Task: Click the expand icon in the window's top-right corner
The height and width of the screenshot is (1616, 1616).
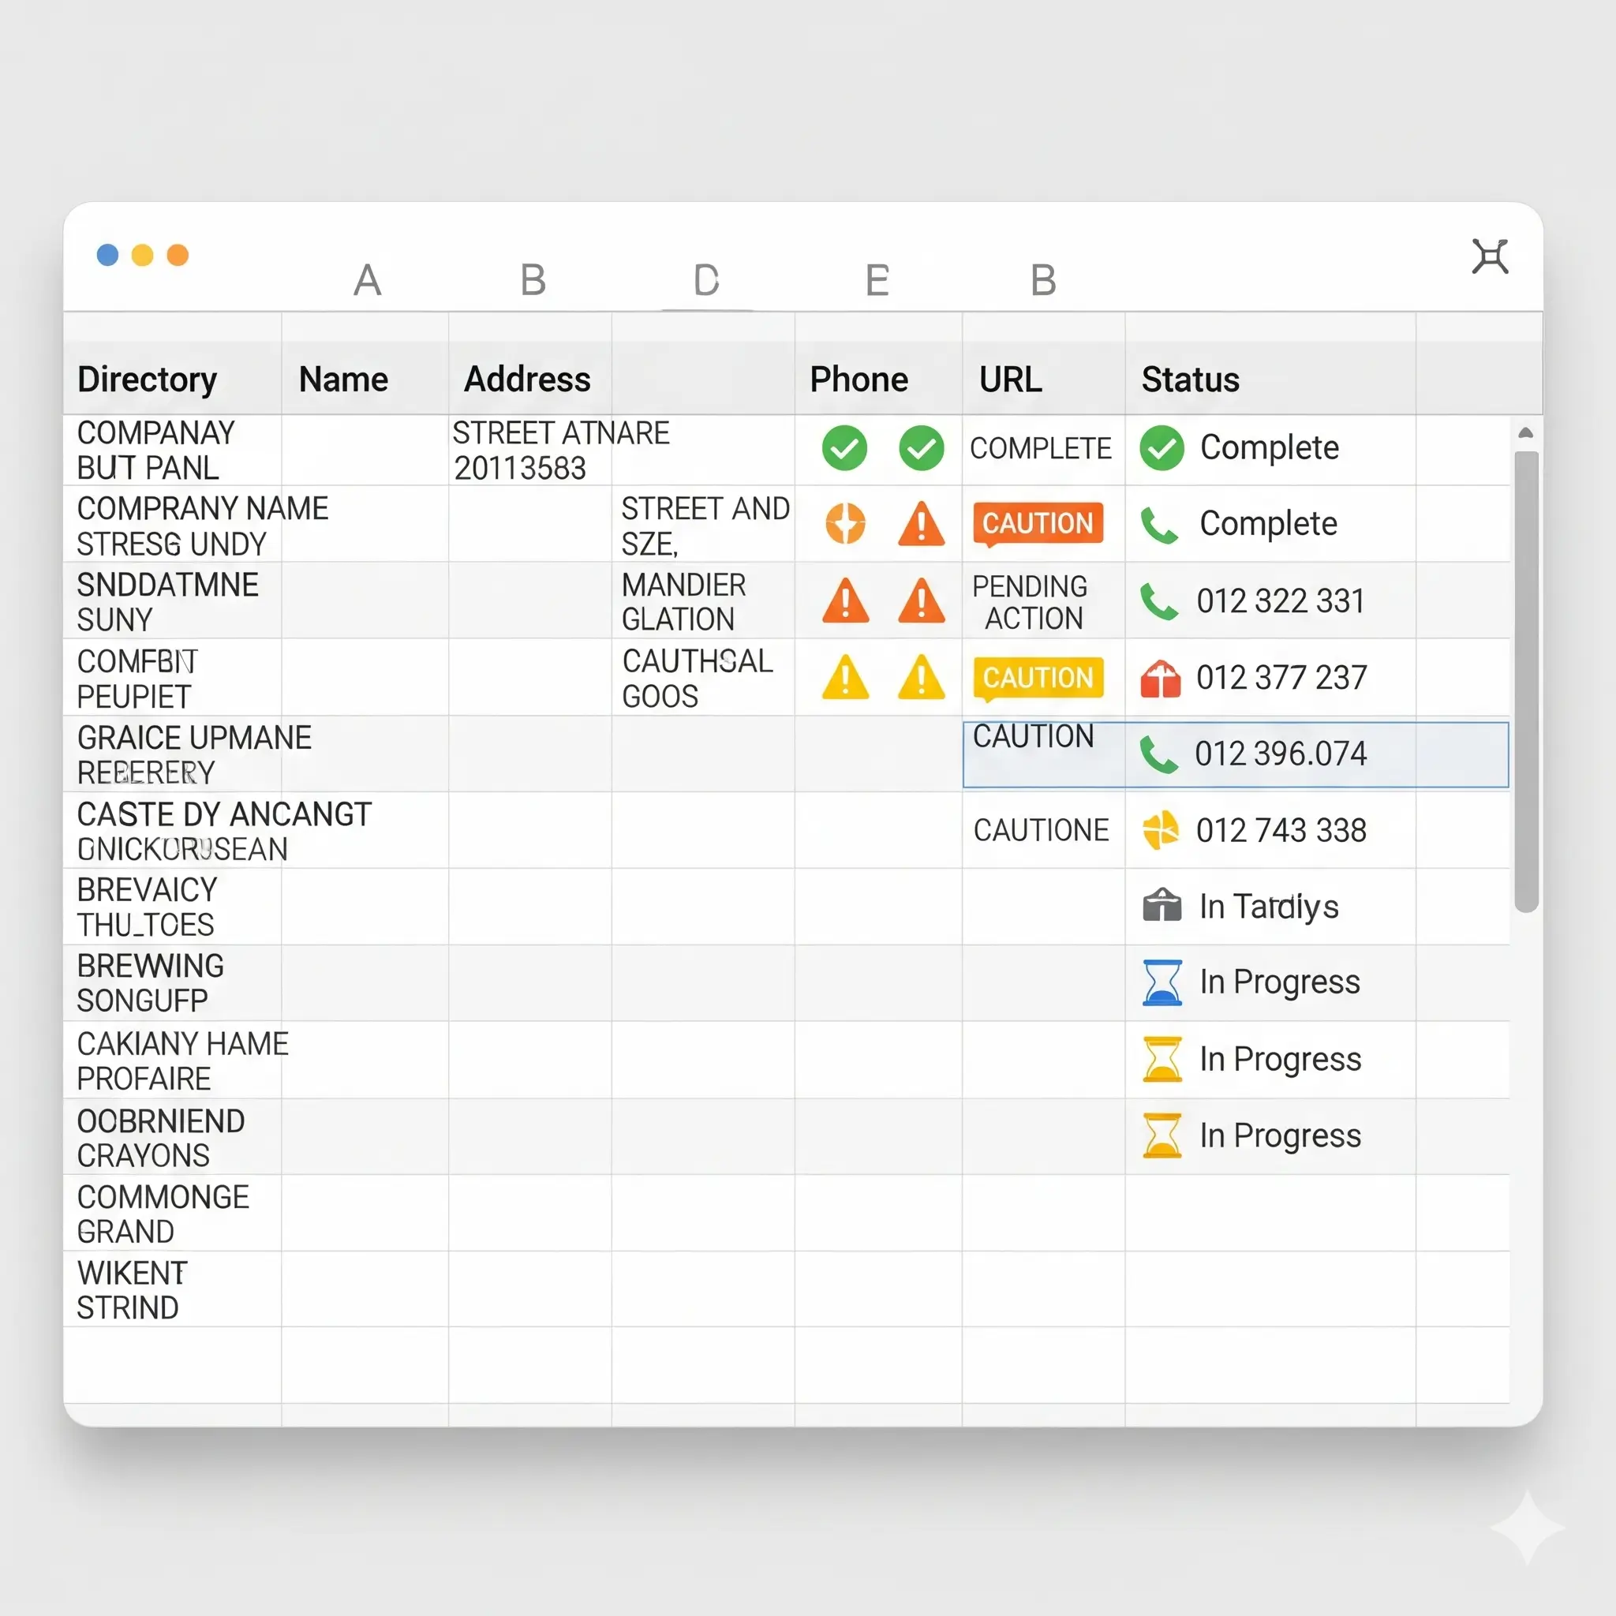Action: [x=1491, y=256]
